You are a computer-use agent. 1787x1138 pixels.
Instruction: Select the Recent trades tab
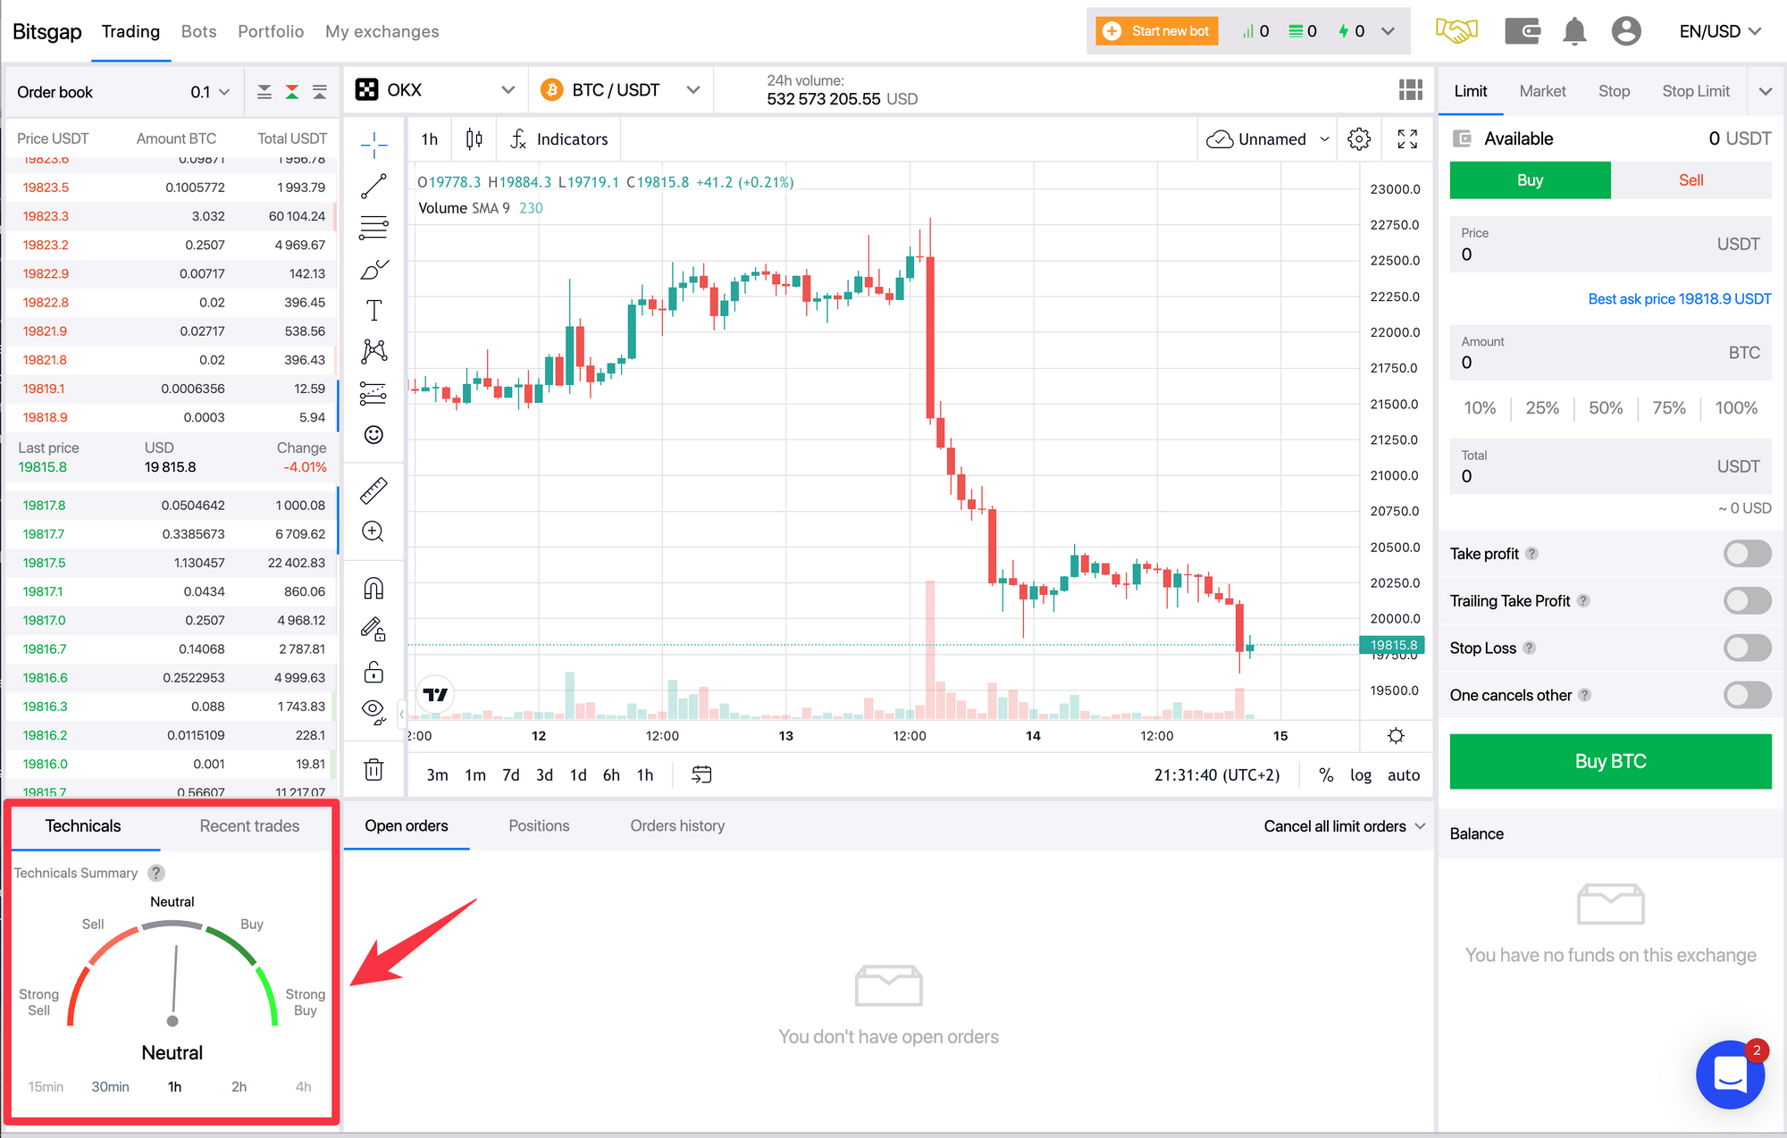(248, 824)
